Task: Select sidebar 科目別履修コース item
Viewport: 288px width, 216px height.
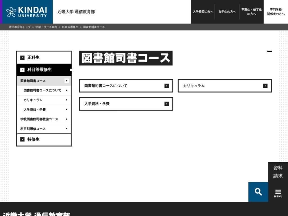Action: (44, 129)
